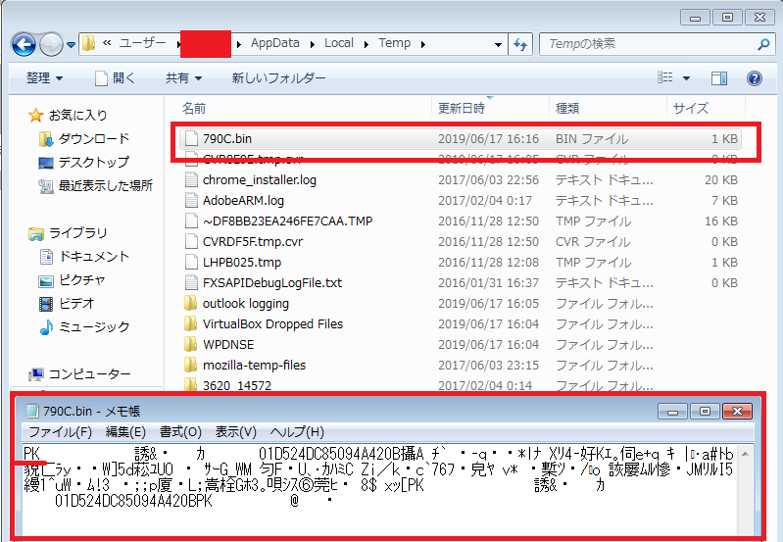This screenshot has height=542, width=783.
Task: Select the AppData breadcrumb segment
Action: (x=274, y=43)
